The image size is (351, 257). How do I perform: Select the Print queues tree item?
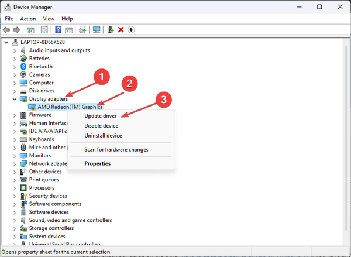pos(44,180)
